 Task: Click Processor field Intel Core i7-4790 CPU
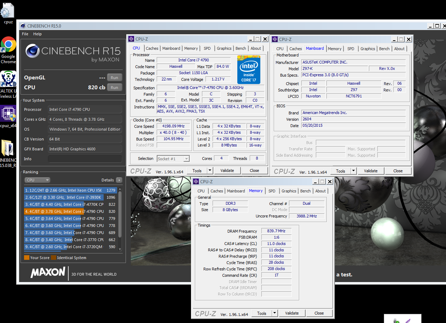click(x=85, y=109)
